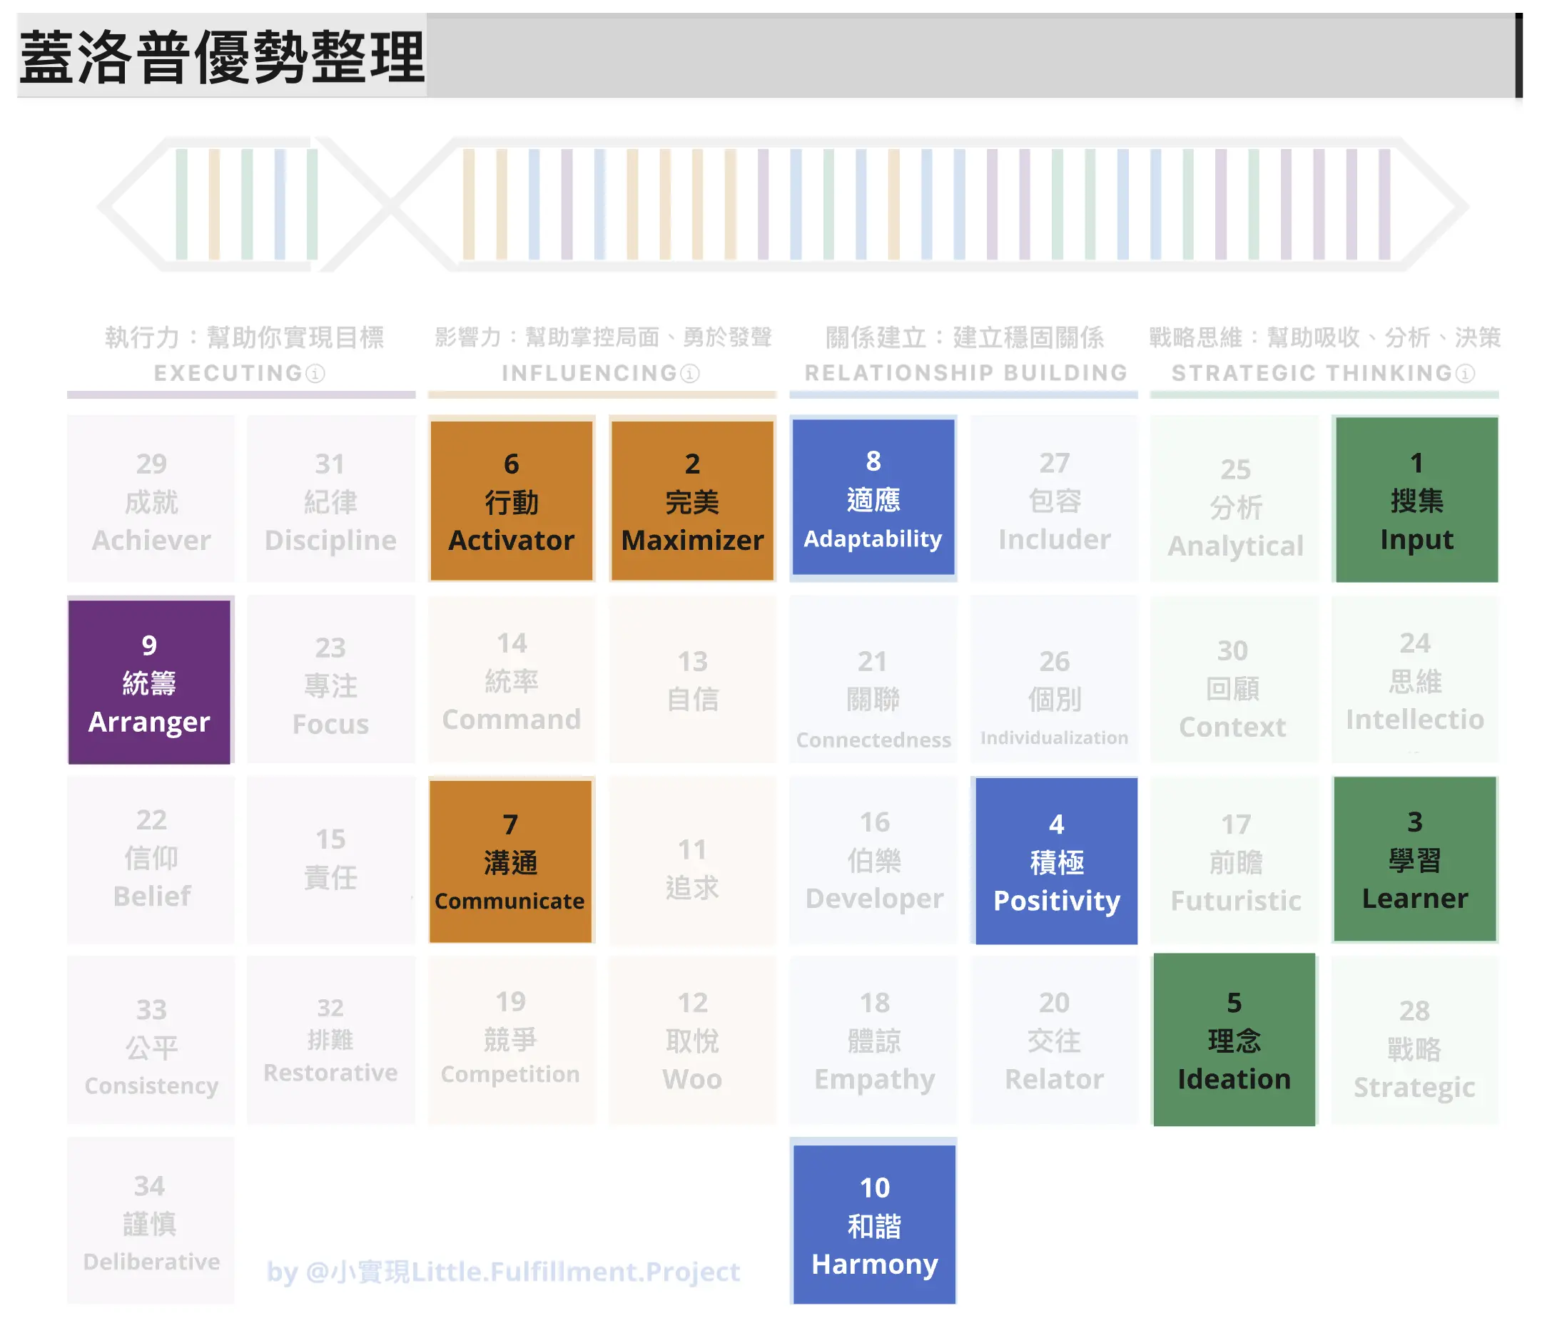Click the faded 21 Connectedness tile

(x=873, y=680)
